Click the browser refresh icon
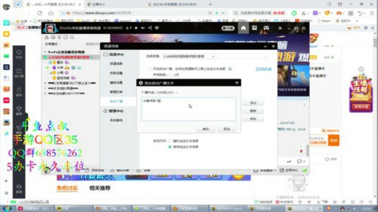Image resolution: width=378 pixels, height=212 pixels. pos(39,13)
